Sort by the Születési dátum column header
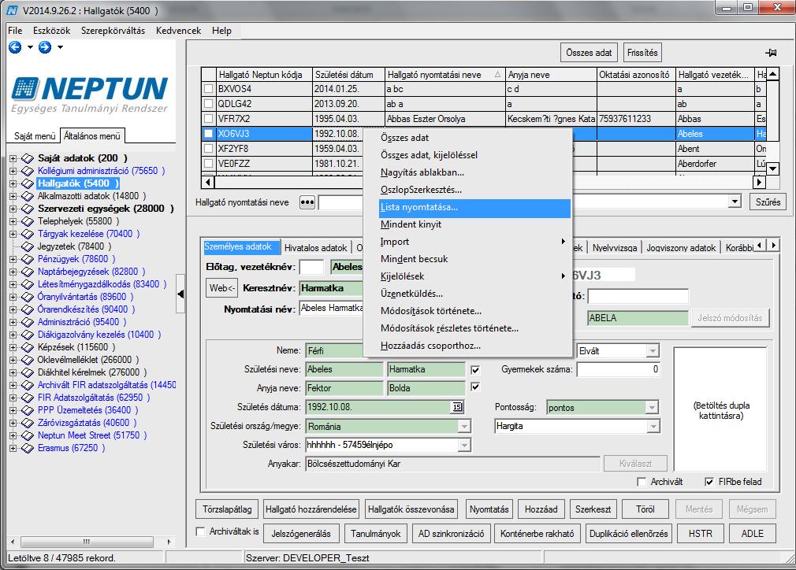 349,75
